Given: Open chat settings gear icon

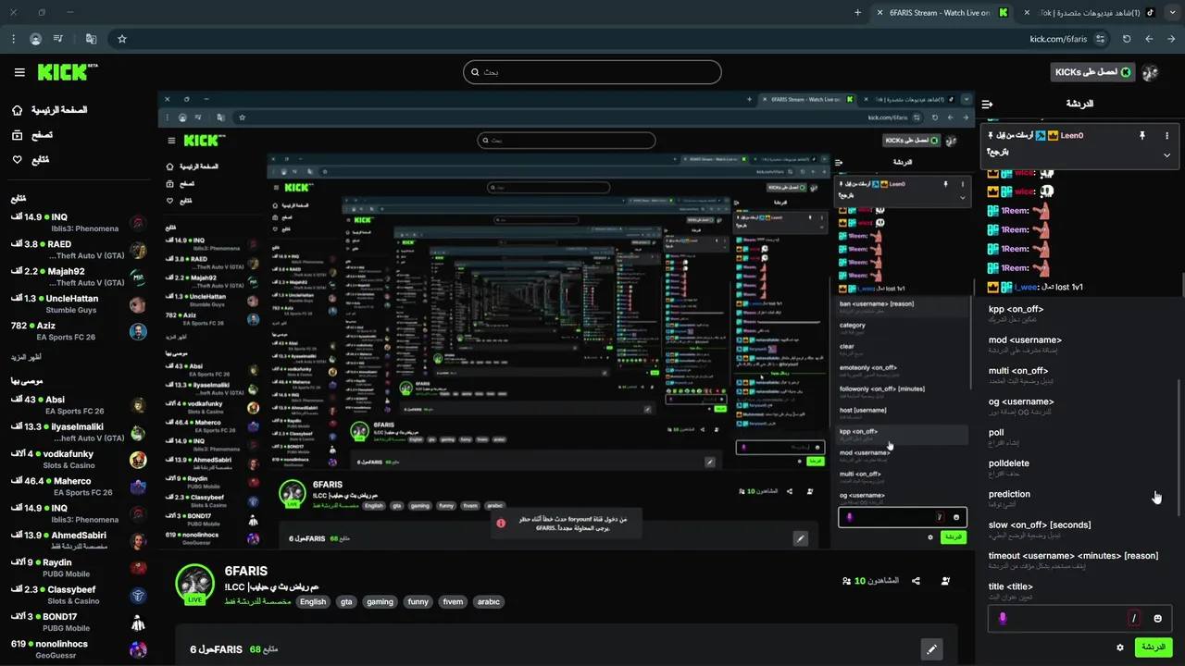Looking at the screenshot, I should pos(1120,647).
